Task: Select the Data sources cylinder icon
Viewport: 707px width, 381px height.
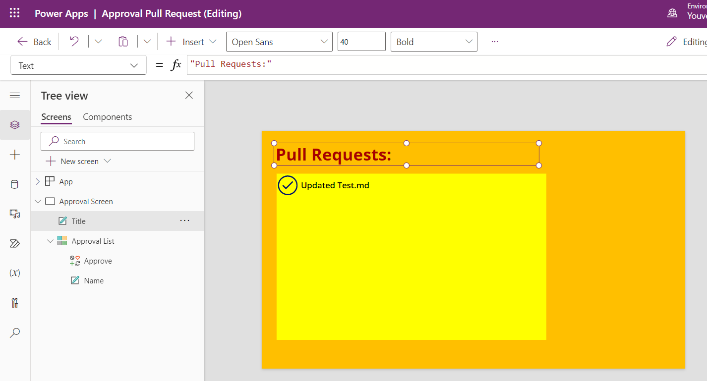Action: pos(15,184)
